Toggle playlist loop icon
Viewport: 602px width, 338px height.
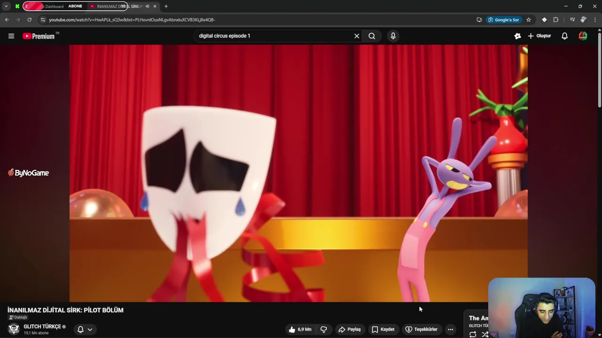[x=473, y=334]
